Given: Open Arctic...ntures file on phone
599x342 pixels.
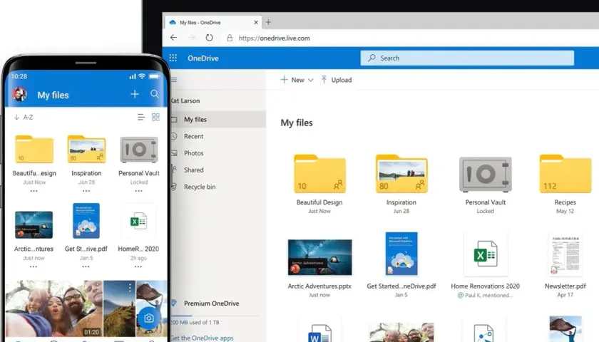Looking at the screenshot, I should click(x=34, y=225).
